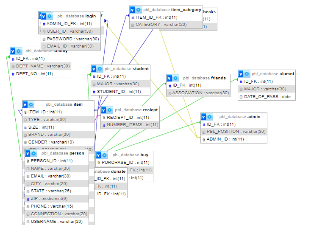Select the 'USER_ID : varchar(30)' row
Screen dimensions: 325x225
71,31
